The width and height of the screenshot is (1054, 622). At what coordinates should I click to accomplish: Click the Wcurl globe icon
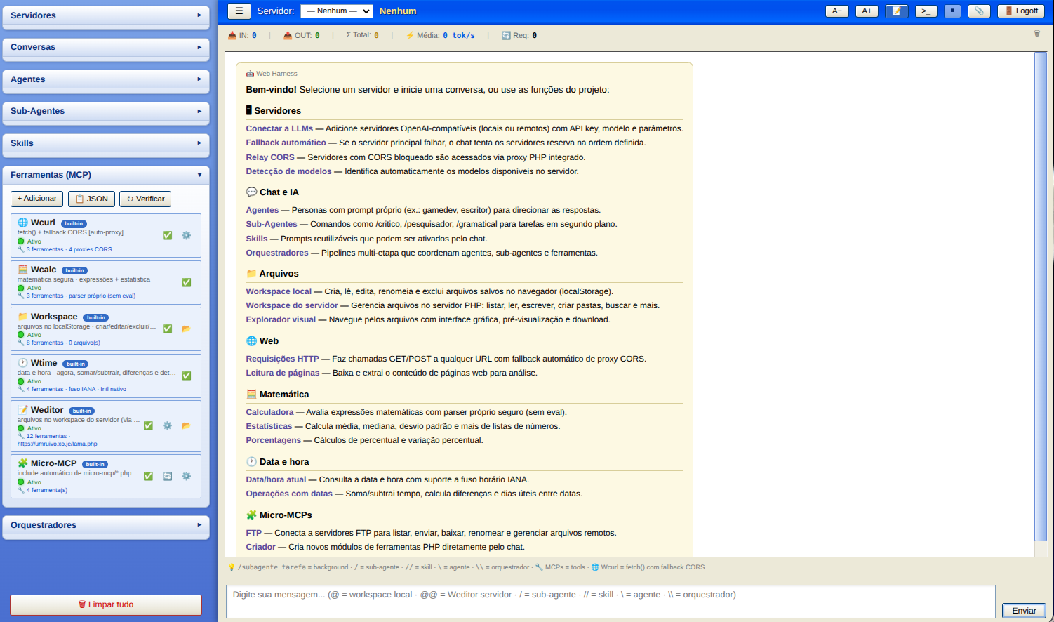pyautogui.click(x=22, y=223)
